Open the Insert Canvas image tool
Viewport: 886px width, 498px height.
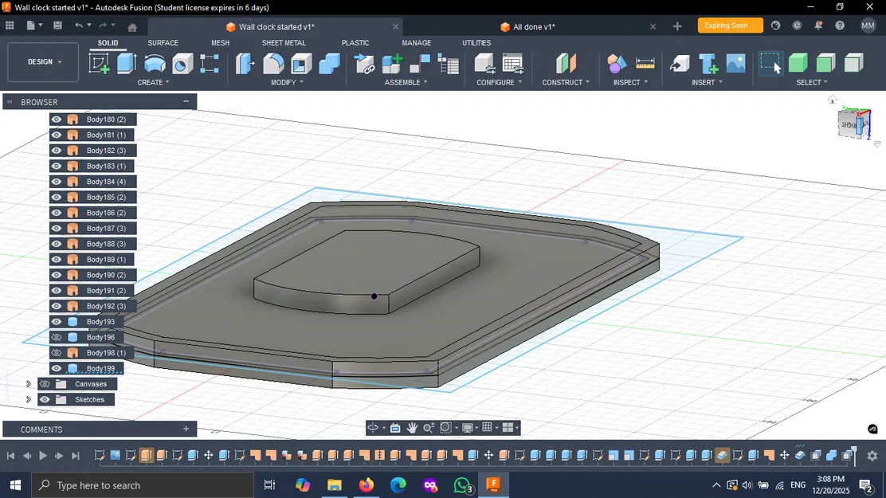pyautogui.click(x=736, y=64)
